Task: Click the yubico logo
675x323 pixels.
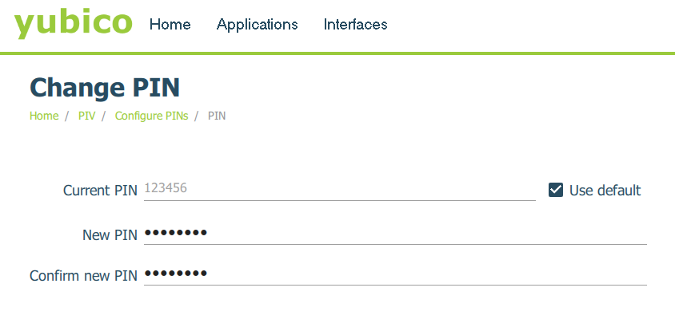Action: point(73,24)
